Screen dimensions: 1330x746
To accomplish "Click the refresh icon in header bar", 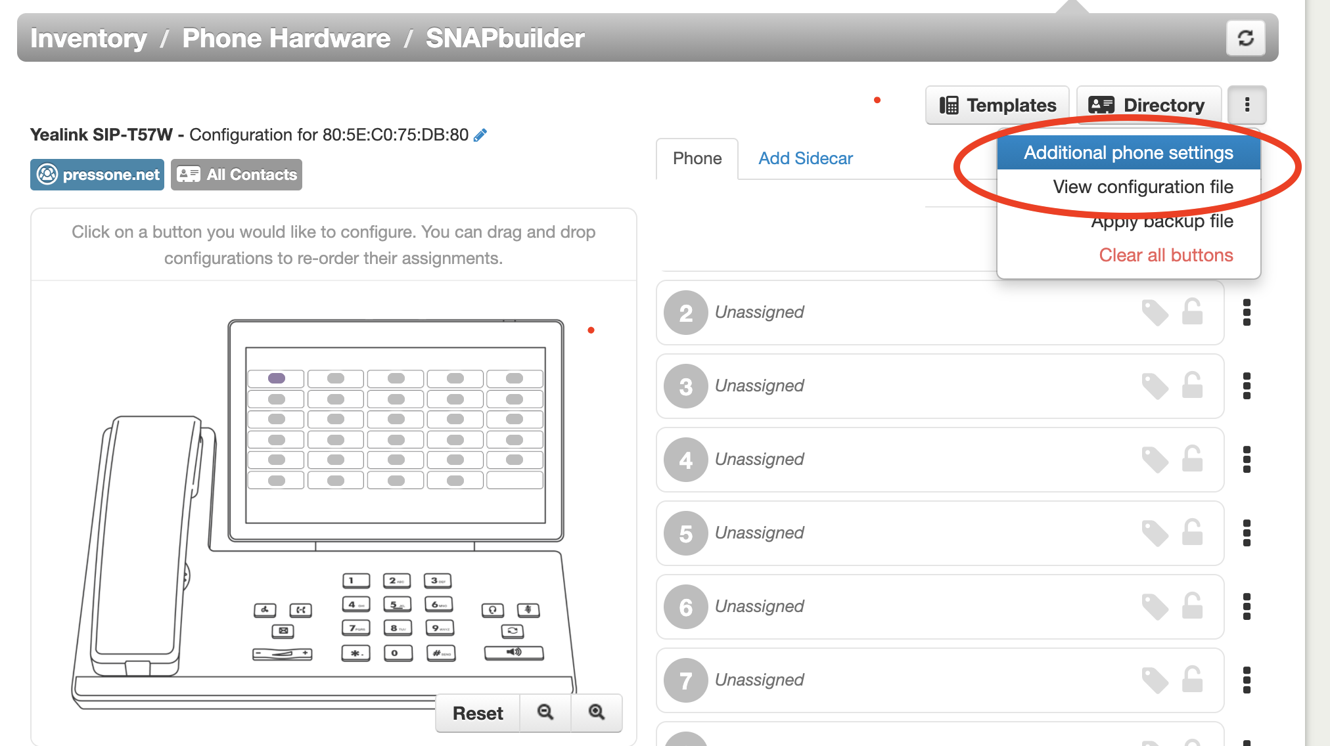I will tap(1245, 38).
